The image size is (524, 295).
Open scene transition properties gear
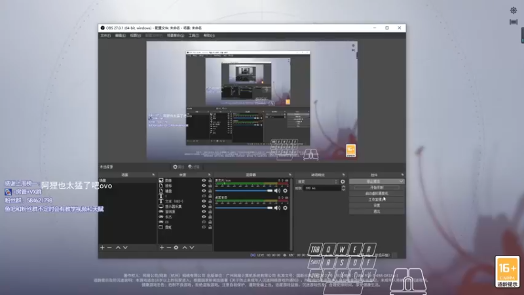343,182
